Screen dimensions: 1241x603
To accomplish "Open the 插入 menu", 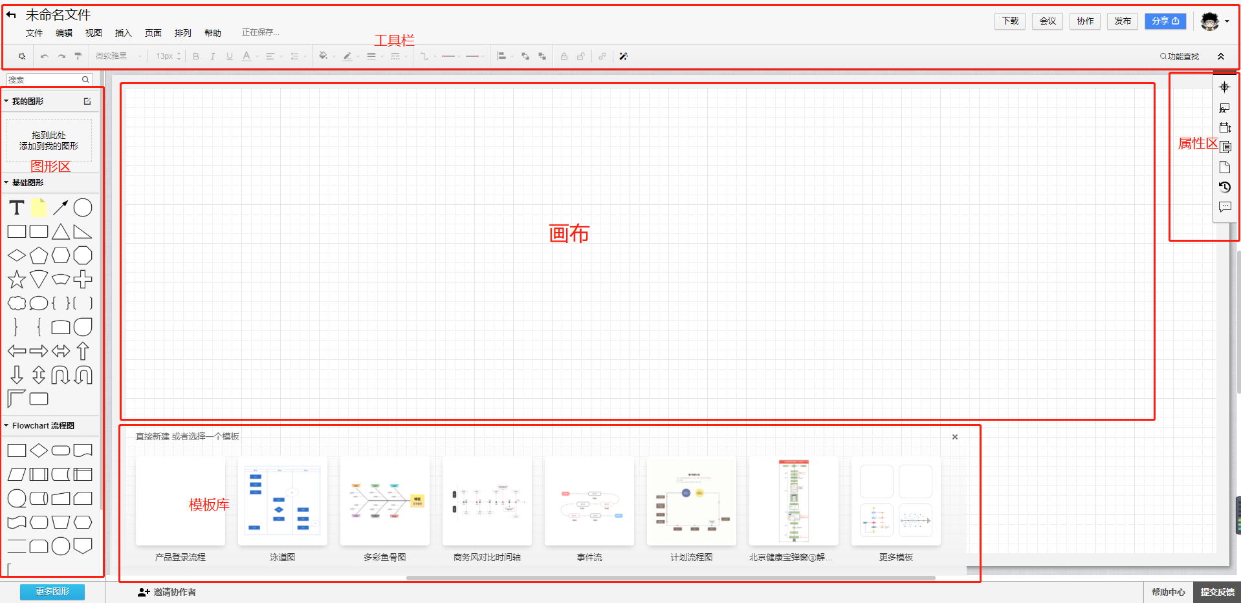I will click(x=124, y=33).
